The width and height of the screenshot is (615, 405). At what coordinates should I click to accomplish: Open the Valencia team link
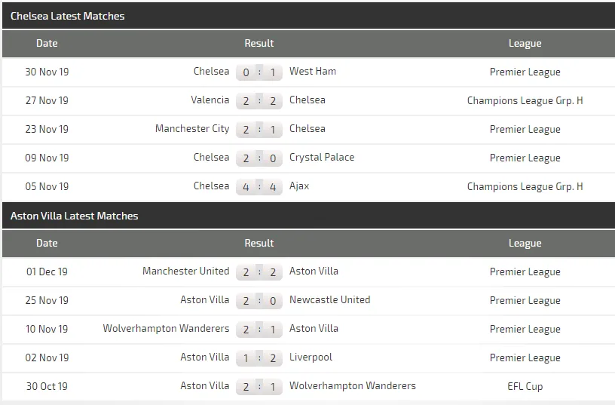[x=210, y=100]
